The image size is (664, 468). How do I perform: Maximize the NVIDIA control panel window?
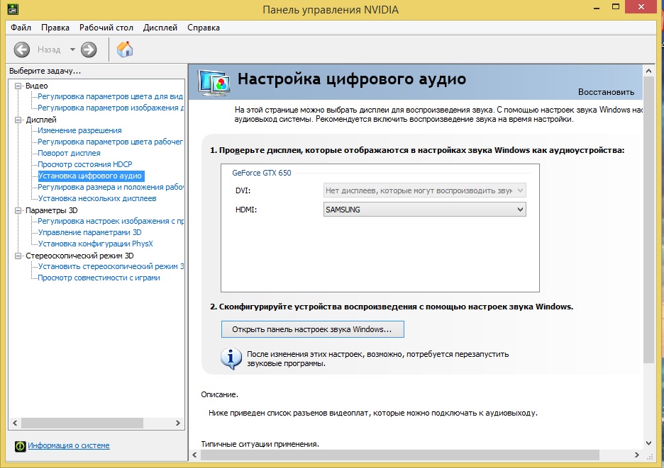(x=616, y=7)
